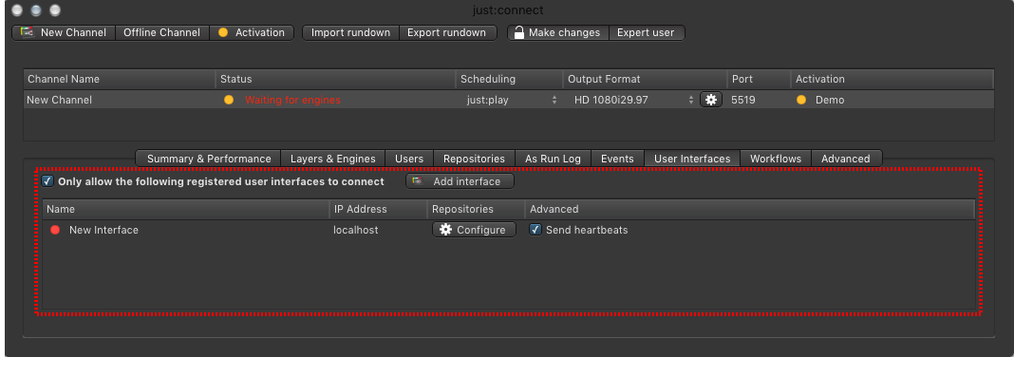
Task: Click the localhost IP address cell
Action: click(x=356, y=230)
